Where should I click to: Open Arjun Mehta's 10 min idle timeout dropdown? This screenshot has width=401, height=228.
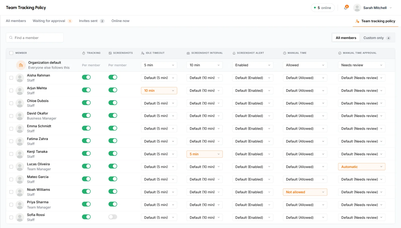(x=159, y=90)
